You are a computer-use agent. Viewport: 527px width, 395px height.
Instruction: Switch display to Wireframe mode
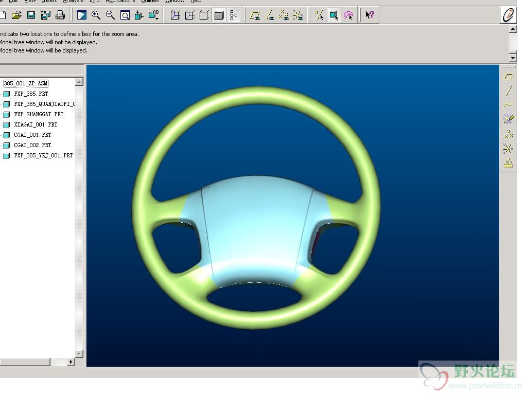pos(175,15)
